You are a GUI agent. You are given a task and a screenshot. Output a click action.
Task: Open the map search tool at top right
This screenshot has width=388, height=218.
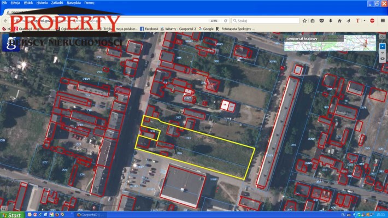coord(383,37)
